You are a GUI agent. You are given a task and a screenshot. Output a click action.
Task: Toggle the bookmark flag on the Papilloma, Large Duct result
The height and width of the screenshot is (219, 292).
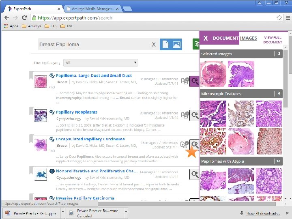tap(31, 75)
